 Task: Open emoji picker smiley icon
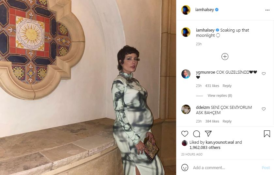185,168
